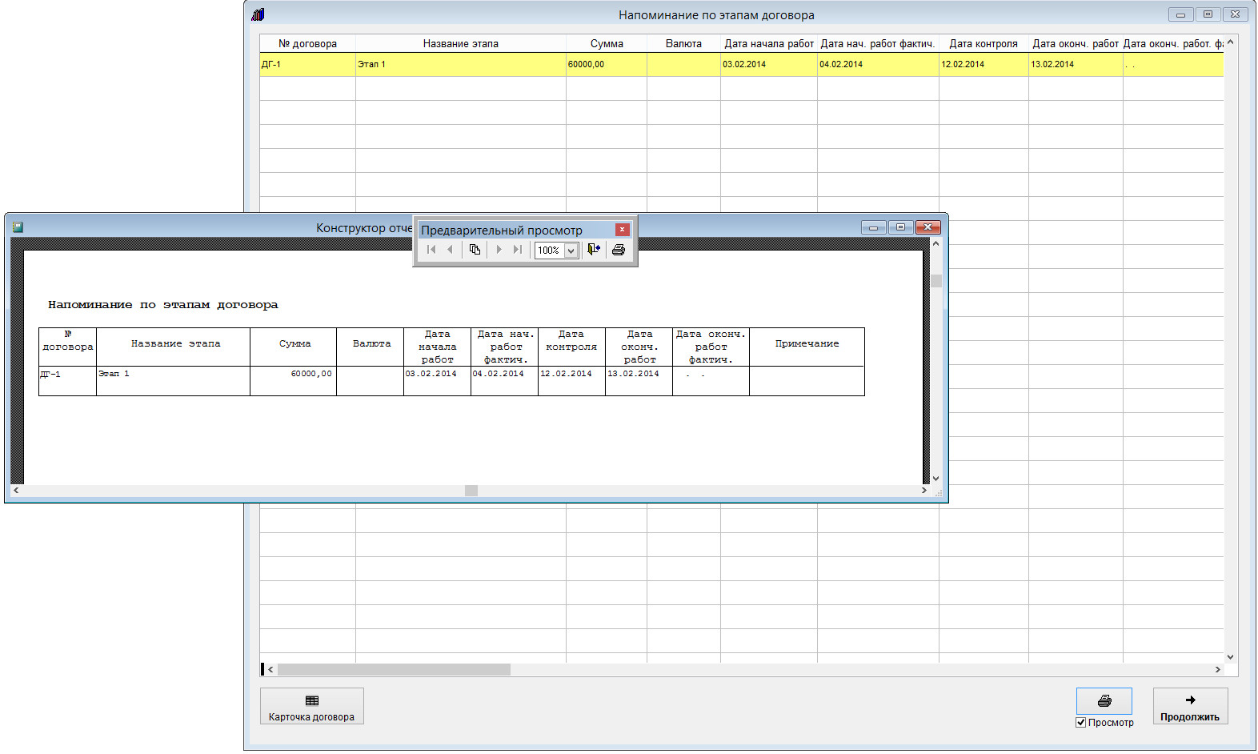Viewport: 1258px width, 754px height.
Task: Open the go-to-page icon in preview toolbar
Action: (475, 250)
